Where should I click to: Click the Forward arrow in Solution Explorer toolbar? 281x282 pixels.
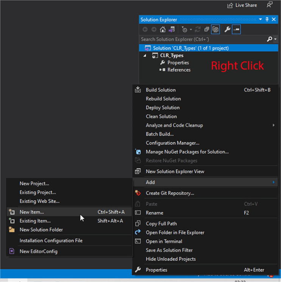click(154, 30)
